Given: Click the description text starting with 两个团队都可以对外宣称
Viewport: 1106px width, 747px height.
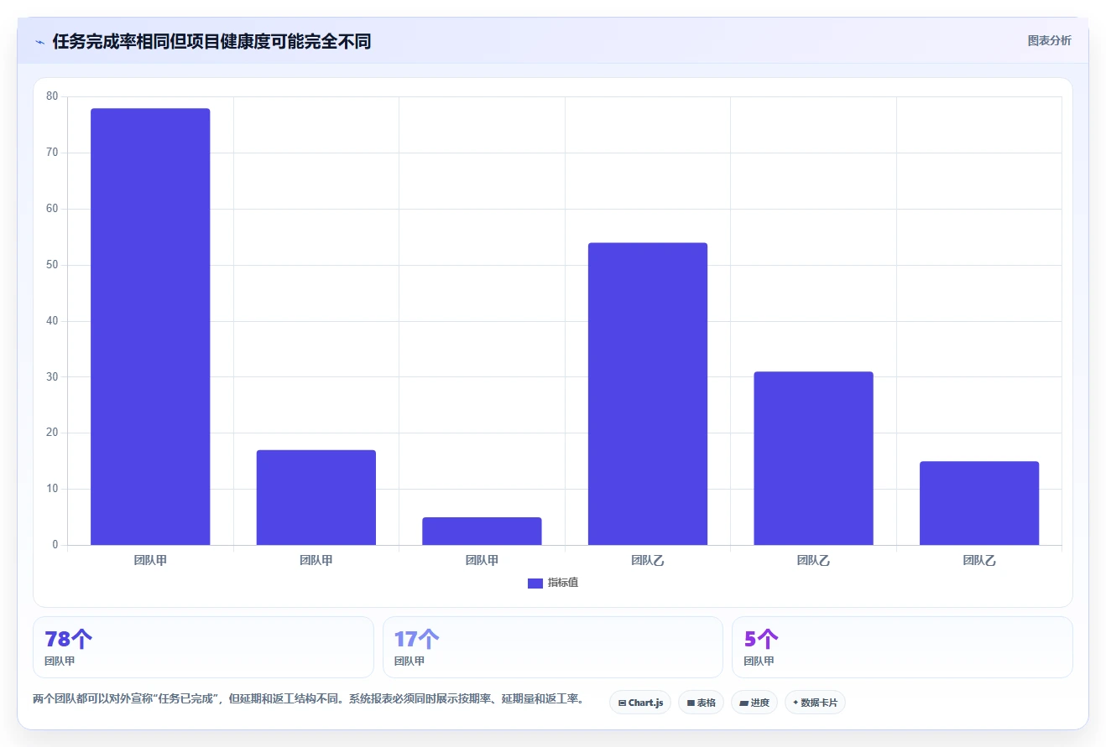Looking at the screenshot, I should click(x=308, y=699).
